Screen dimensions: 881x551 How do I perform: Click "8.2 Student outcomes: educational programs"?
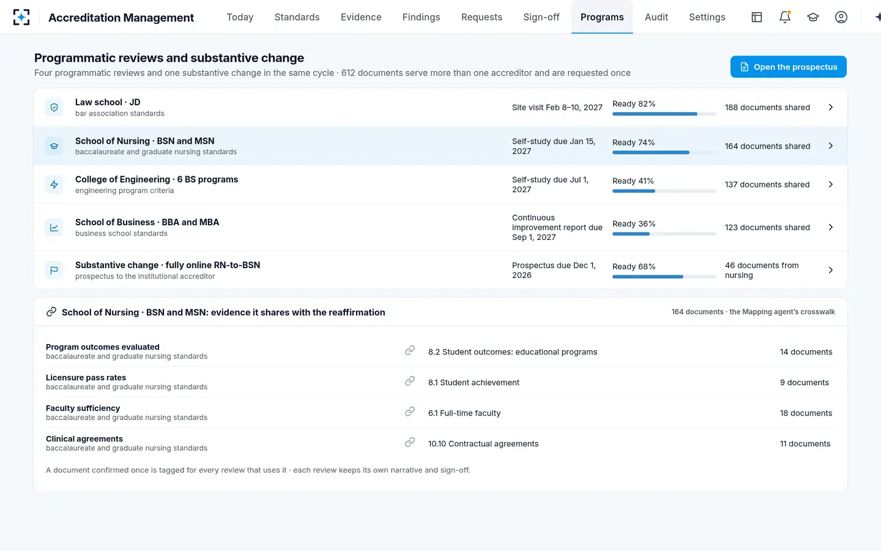(513, 352)
